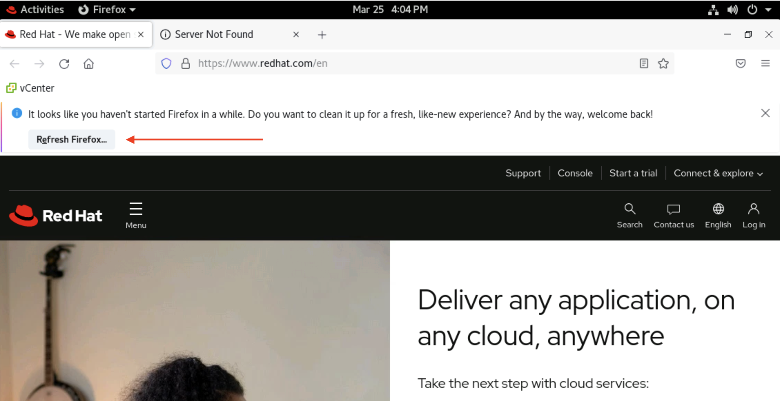Click the Console nav item
780x401 pixels.
pyautogui.click(x=575, y=173)
